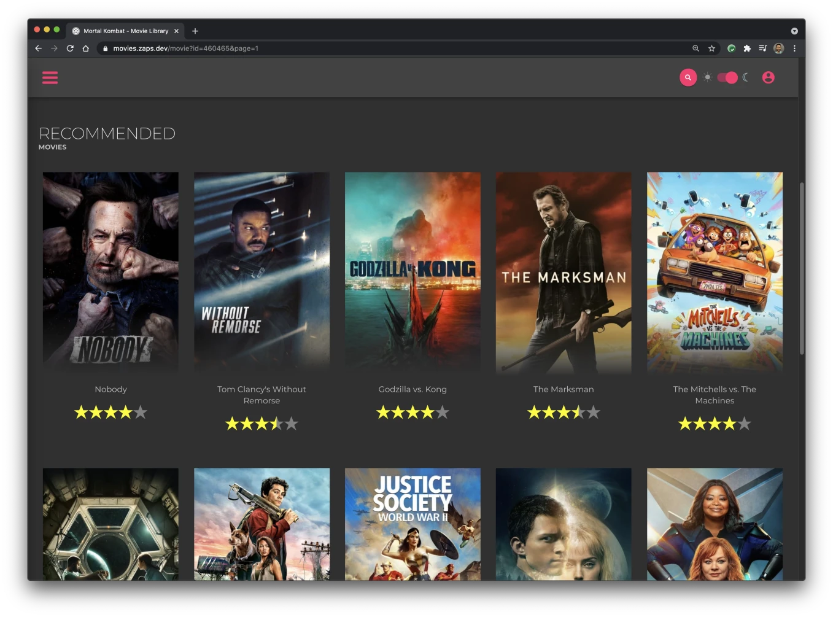This screenshot has height=617, width=833.
Task: Open Chrome three-dot menu
Action: point(794,49)
